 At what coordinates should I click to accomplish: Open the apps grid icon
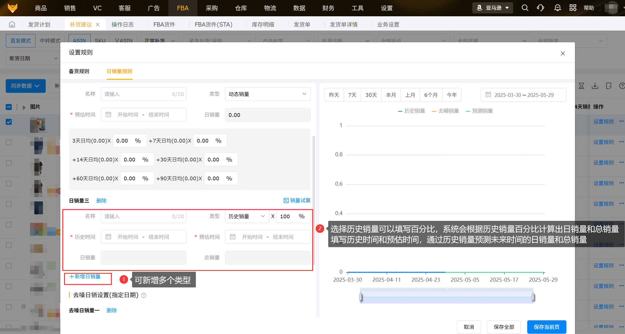click(573, 8)
